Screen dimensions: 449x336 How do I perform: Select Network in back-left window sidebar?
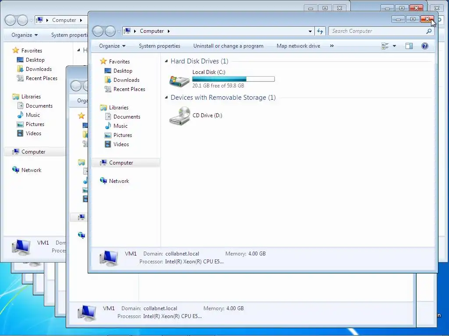(x=31, y=170)
